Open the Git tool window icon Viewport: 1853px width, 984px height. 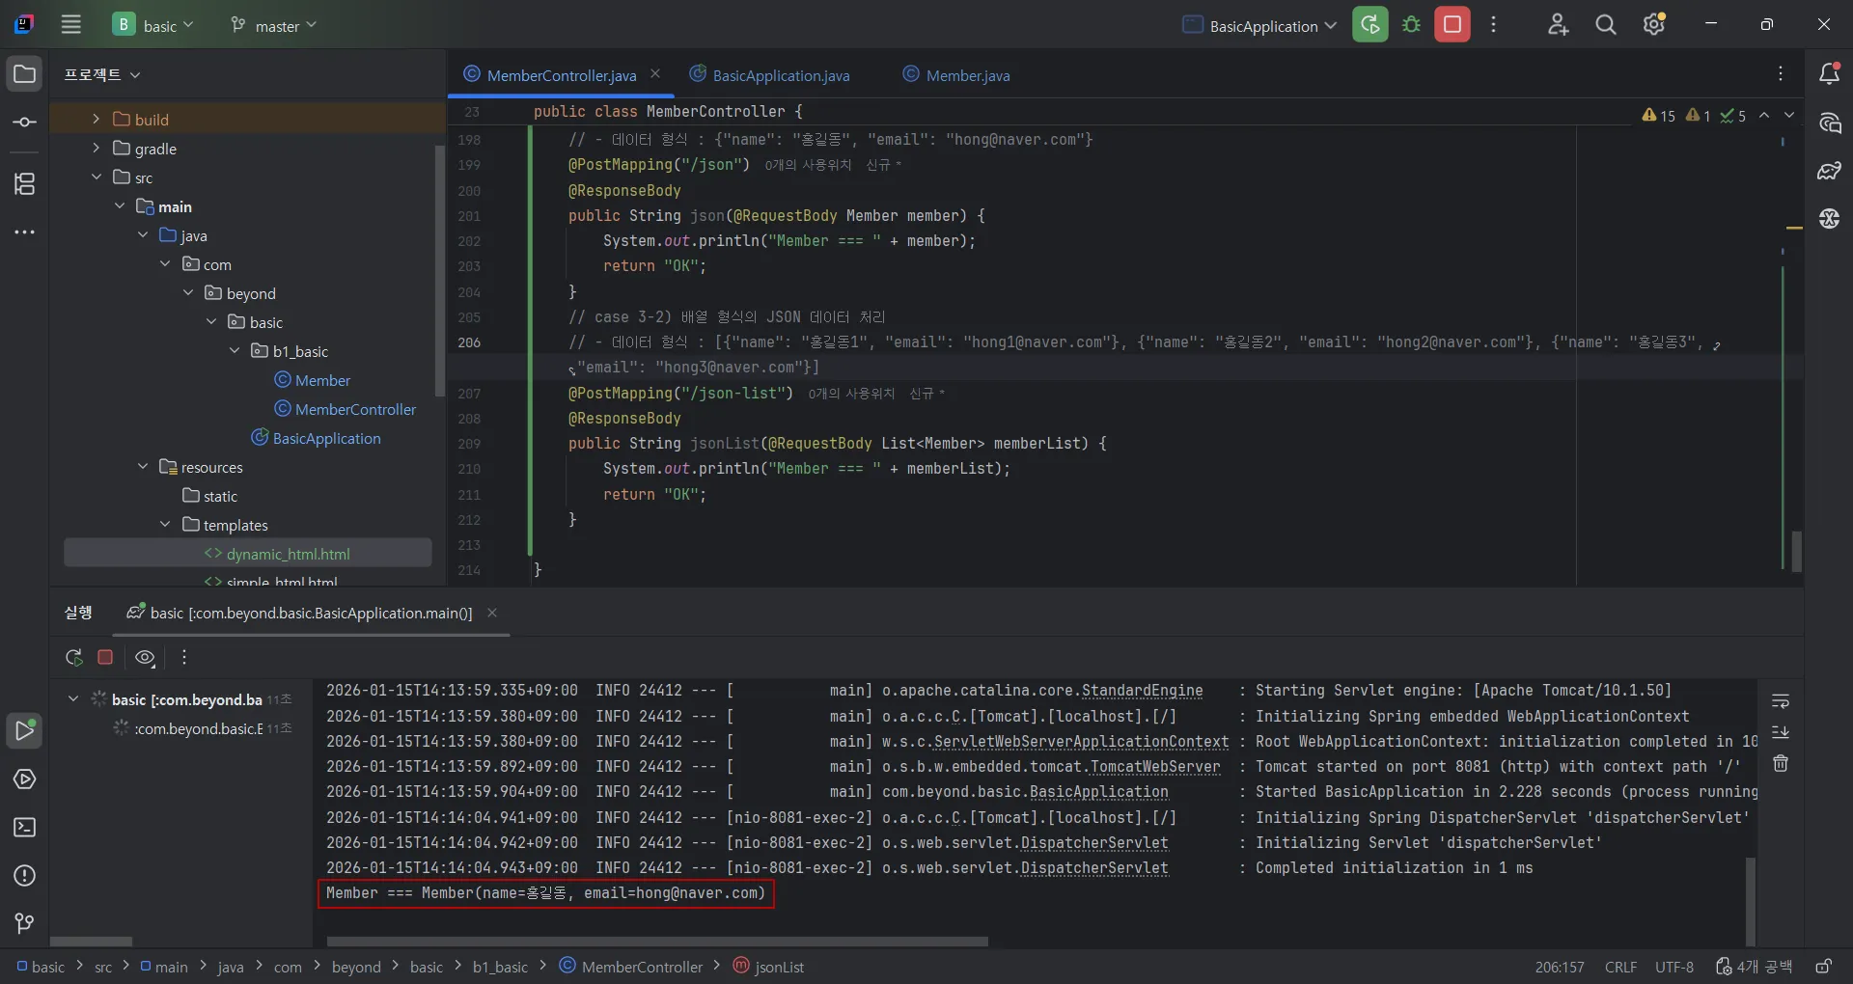25,924
